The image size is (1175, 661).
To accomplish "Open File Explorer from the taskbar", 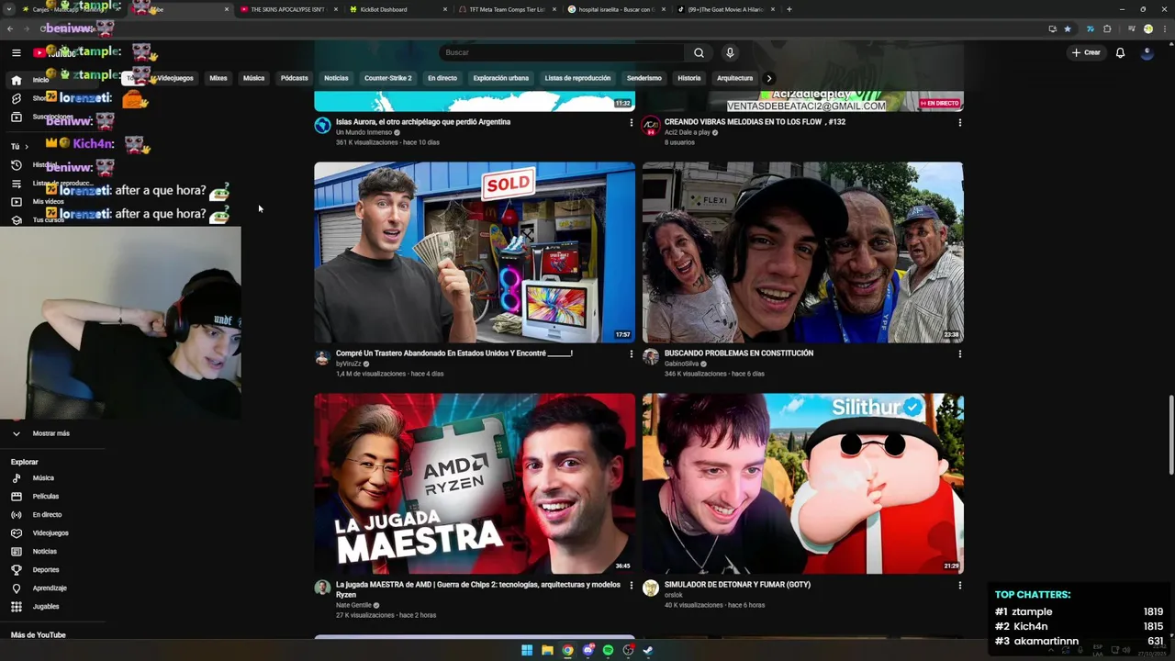I will click(x=547, y=650).
